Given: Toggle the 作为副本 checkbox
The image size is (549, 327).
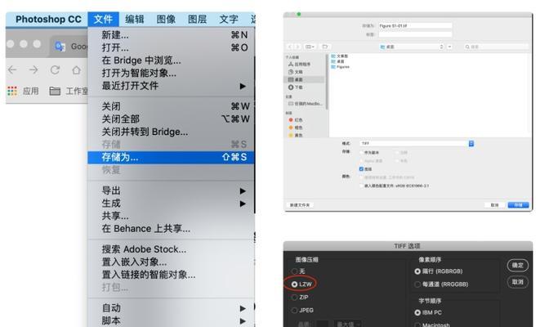Looking at the screenshot, I should (361, 152).
